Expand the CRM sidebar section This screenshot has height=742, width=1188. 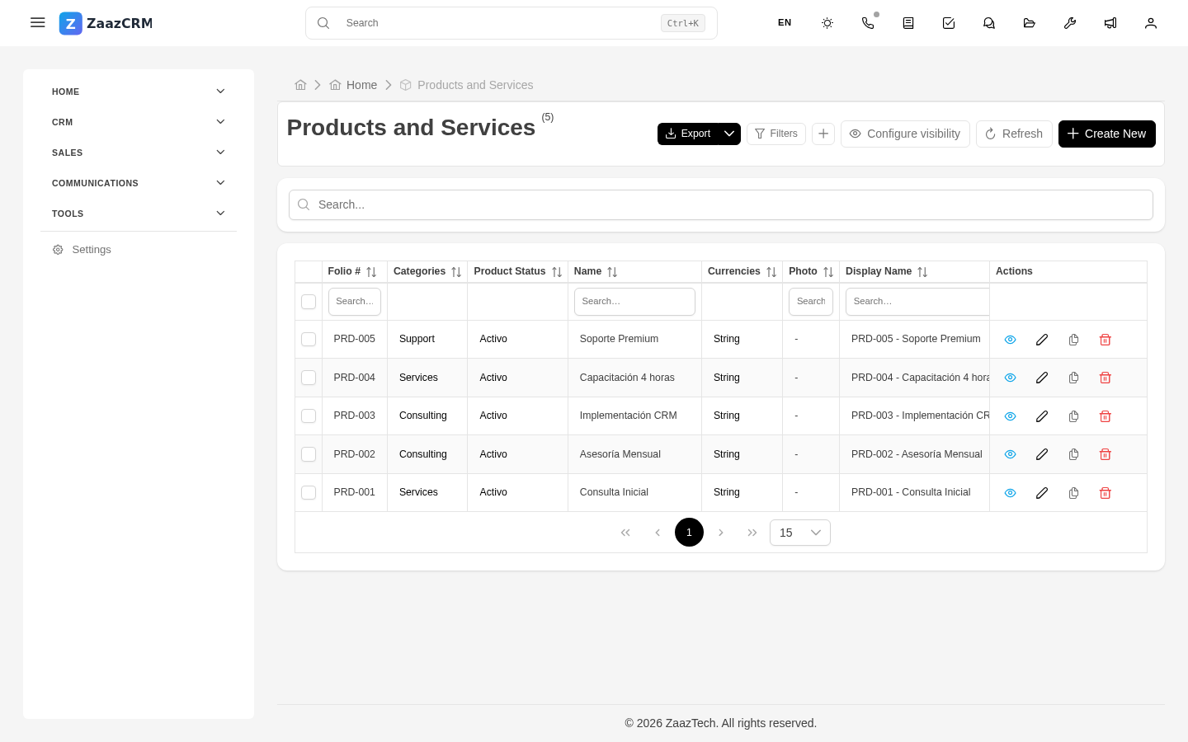click(x=139, y=122)
